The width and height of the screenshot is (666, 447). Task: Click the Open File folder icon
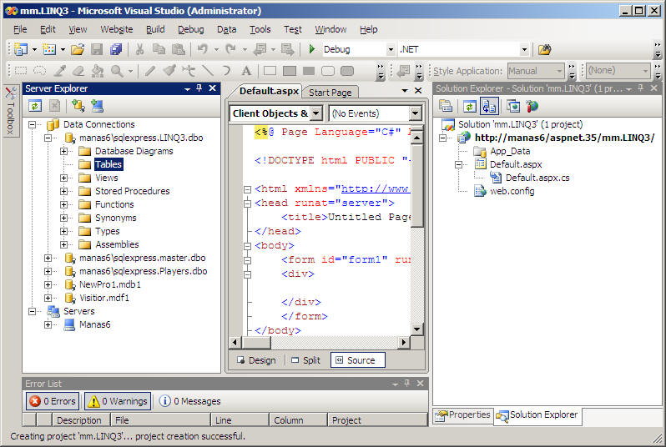(78, 49)
